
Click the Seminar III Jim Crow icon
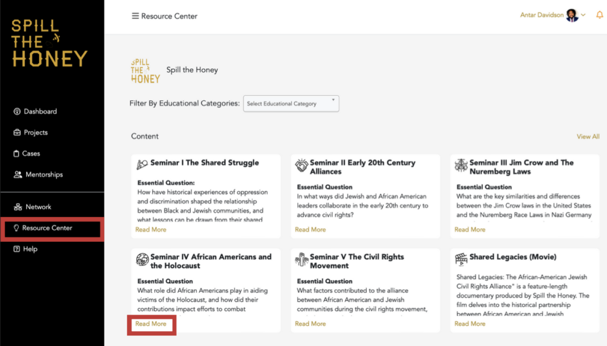(x=461, y=165)
